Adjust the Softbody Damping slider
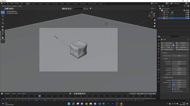The image size is (190, 106). pos(179,80)
